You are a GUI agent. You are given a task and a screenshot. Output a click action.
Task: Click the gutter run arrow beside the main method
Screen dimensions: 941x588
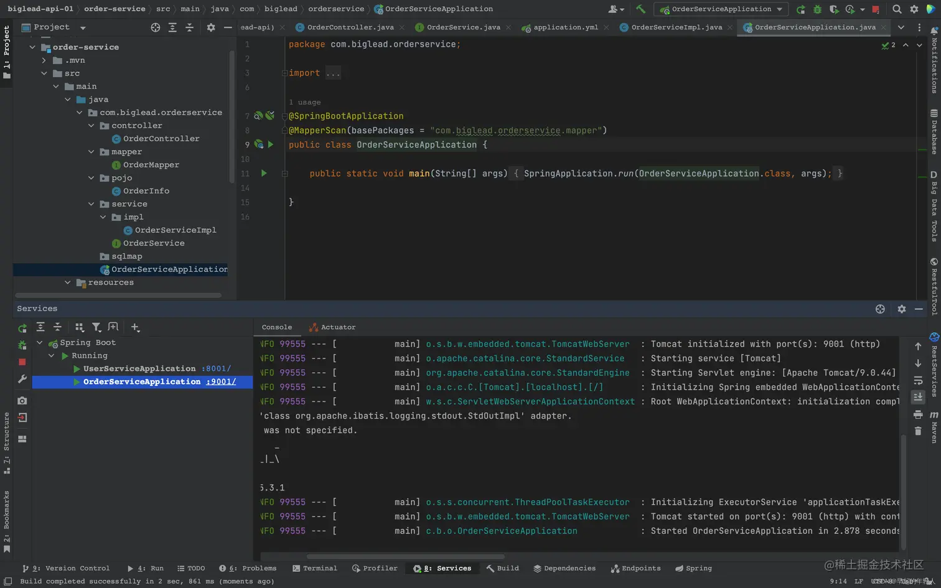point(264,174)
